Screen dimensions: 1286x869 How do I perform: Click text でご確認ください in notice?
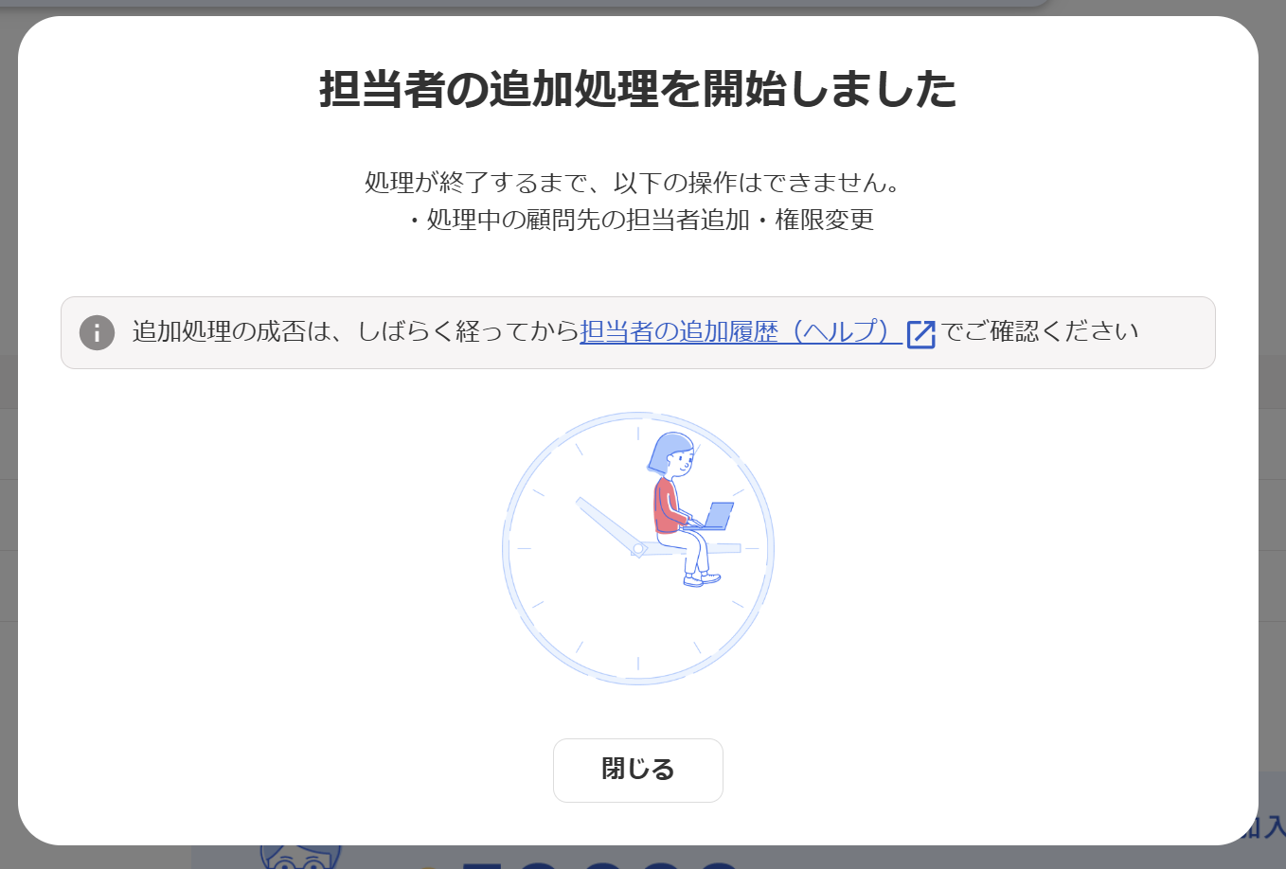pyautogui.click(x=1040, y=332)
